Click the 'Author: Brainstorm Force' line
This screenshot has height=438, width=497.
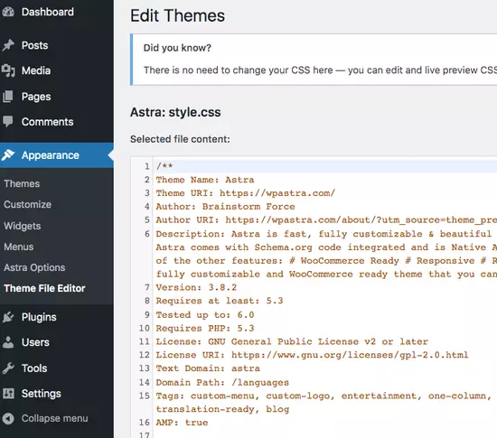pyautogui.click(x=225, y=207)
